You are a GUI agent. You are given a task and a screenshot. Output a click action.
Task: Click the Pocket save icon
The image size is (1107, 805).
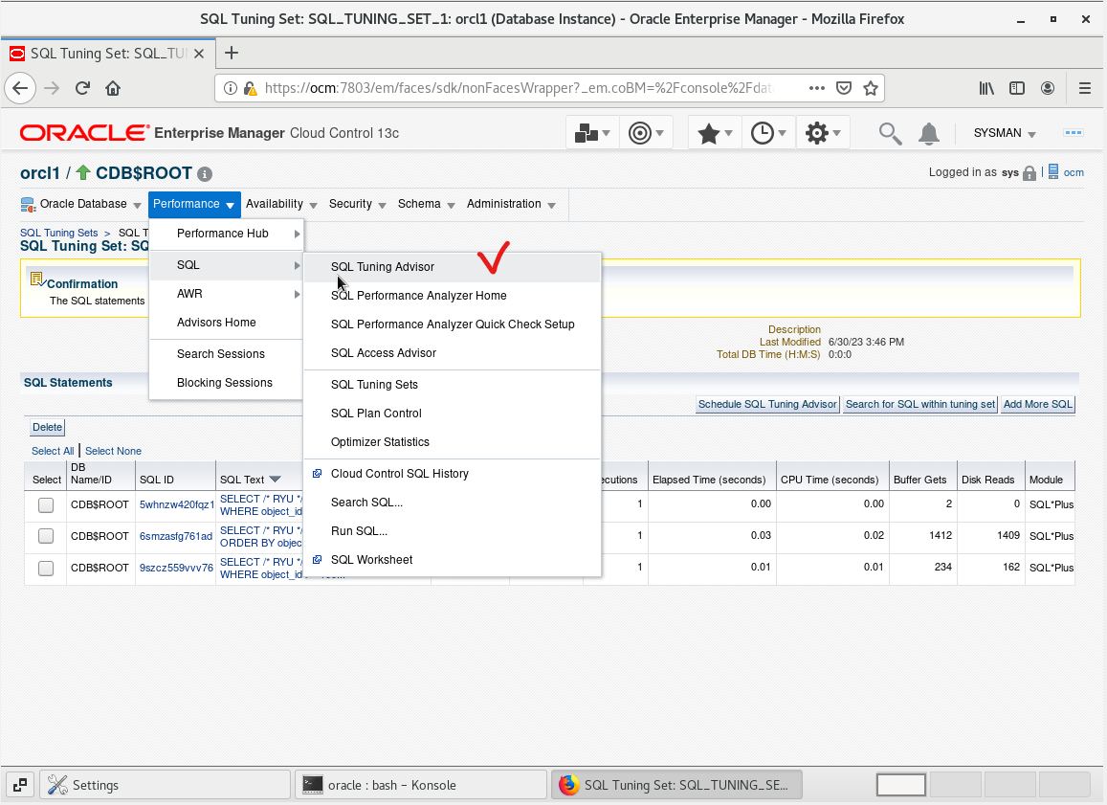844,88
